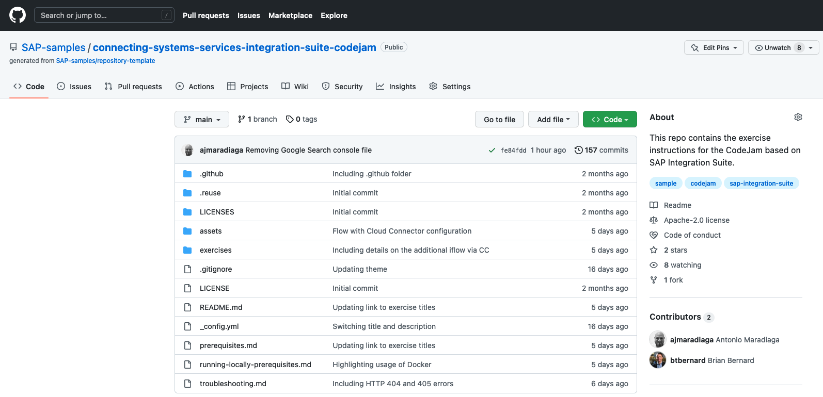Screen dimensions: 823x397
Task: Open the Actions tab
Action: click(195, 87)
